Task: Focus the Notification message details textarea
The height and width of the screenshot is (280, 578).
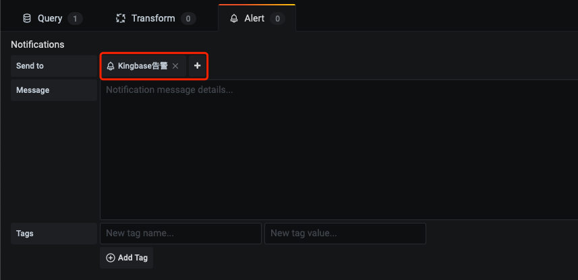Action: (339, 149)
